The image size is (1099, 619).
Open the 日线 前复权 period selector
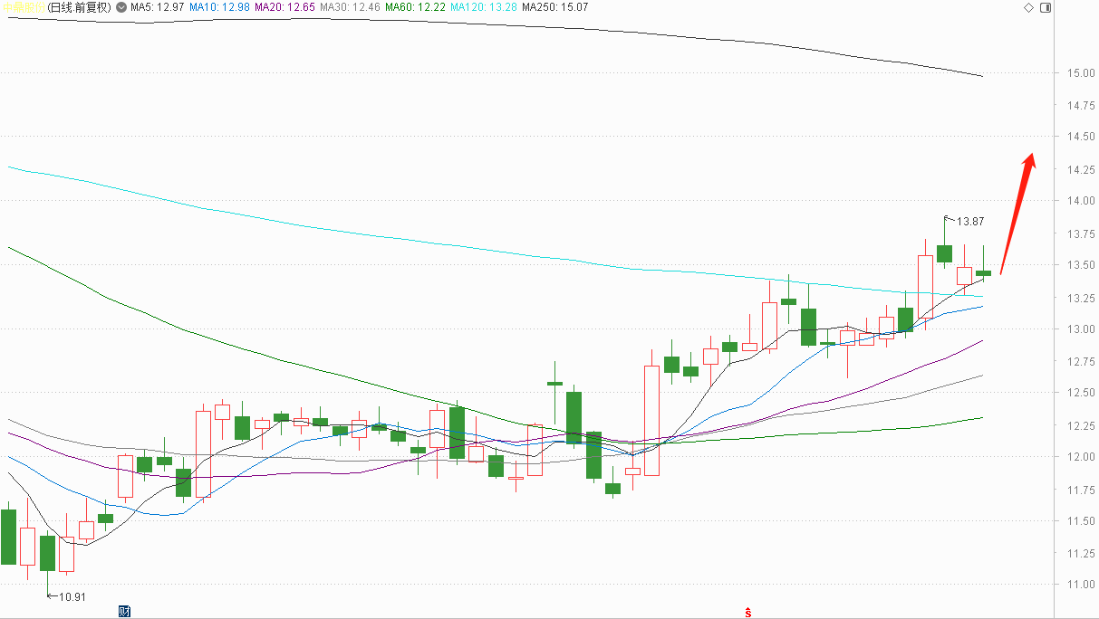pyautogui.click(x=80, y=7)
